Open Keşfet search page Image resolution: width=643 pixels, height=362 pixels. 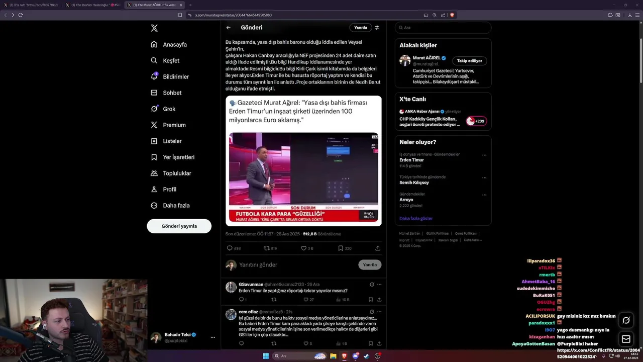click(x=165, y=60)
